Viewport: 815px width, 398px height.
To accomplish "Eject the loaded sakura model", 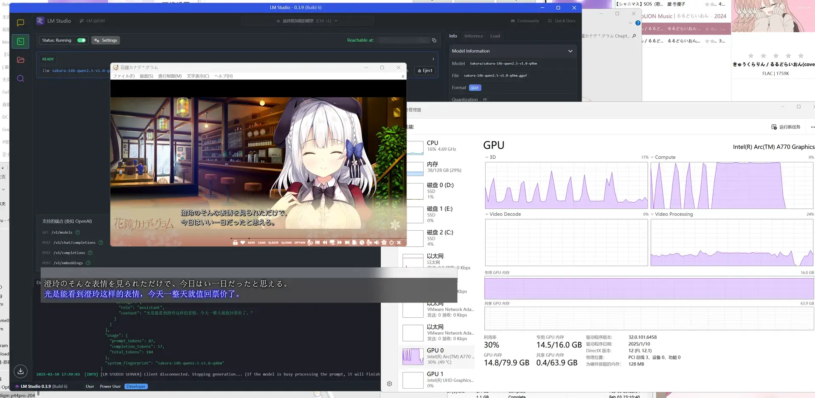I will point(425,71).
